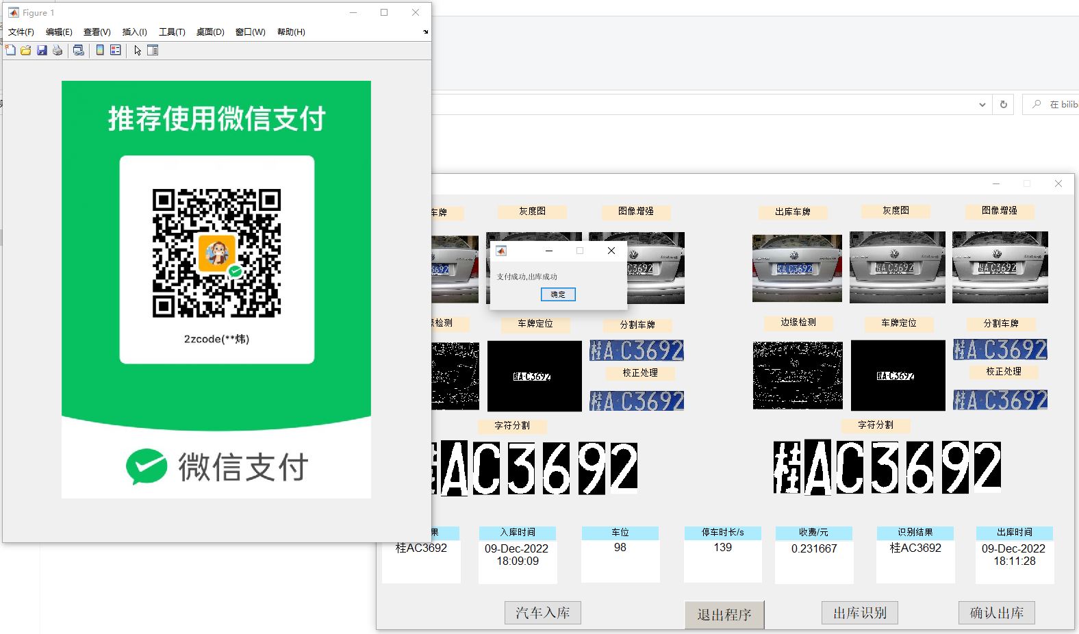Expand the Figure toolbar overflow arrow

click(425, 32)
